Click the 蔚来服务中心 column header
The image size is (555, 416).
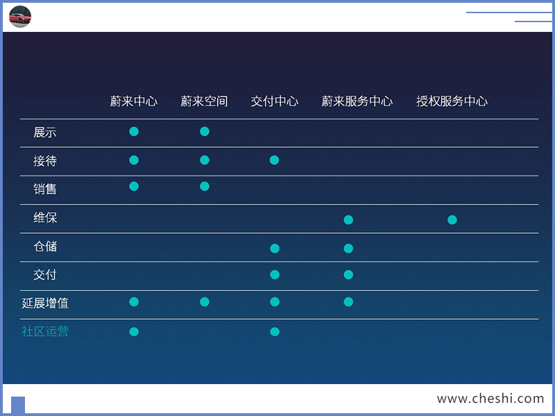tap(357, 101)
